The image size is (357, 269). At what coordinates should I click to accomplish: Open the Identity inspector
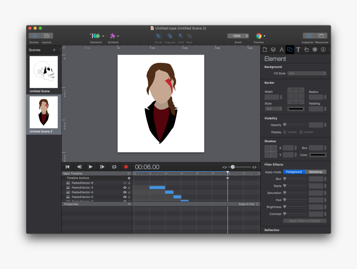click(x=323, y=49)
